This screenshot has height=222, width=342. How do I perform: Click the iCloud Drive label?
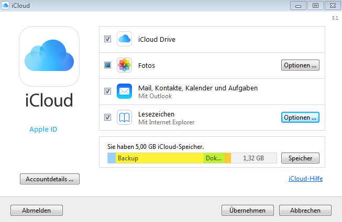point(157,39)
